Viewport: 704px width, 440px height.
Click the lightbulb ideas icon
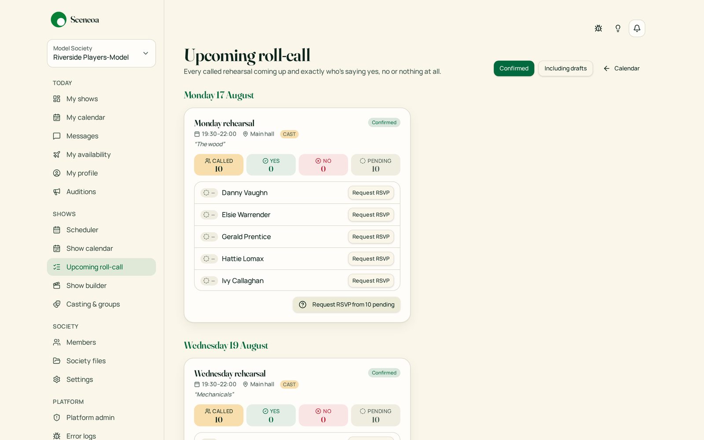(x=618, y=28)
